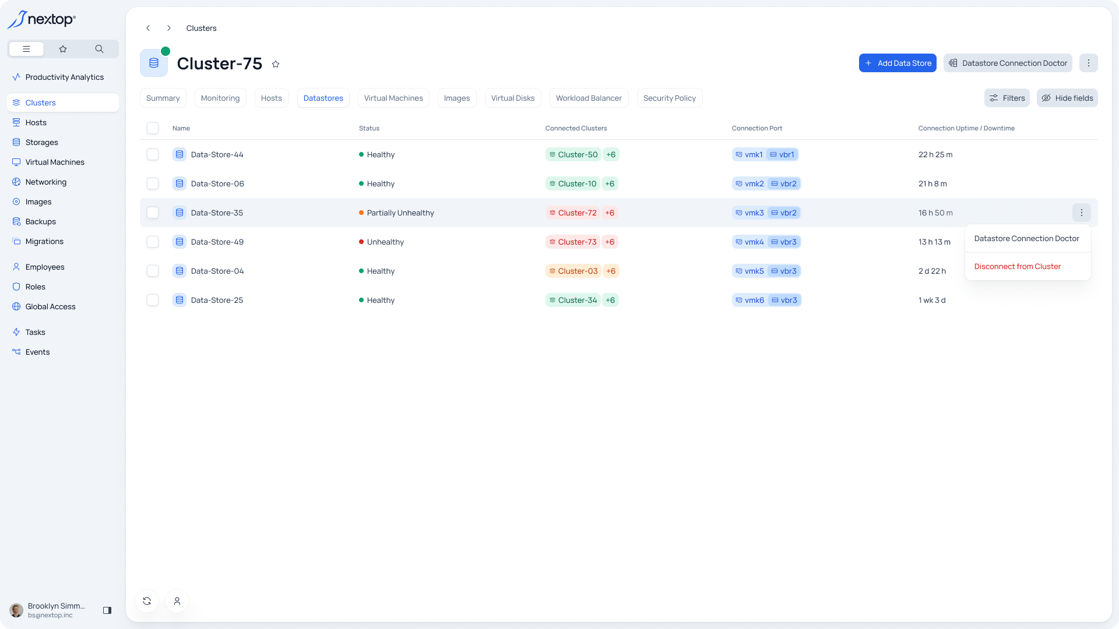Check the Data-Store-35 row checkbox
1119x629 pixels.
click(x=153, y=213)
